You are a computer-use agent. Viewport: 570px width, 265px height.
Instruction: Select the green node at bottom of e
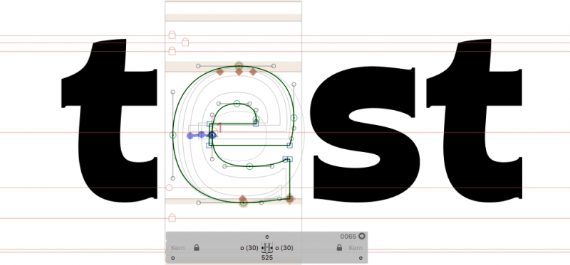tap(243, 203)
